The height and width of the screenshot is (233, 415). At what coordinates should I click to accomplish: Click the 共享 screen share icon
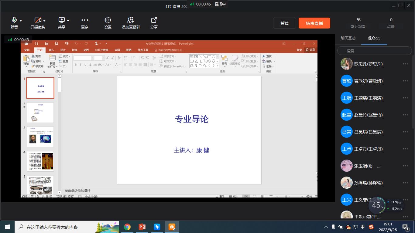pos(62,20)
